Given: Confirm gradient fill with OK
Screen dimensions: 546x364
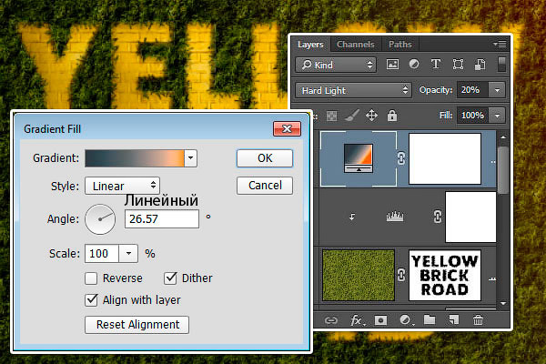Looking at the screenshot, I should (265, 158).
